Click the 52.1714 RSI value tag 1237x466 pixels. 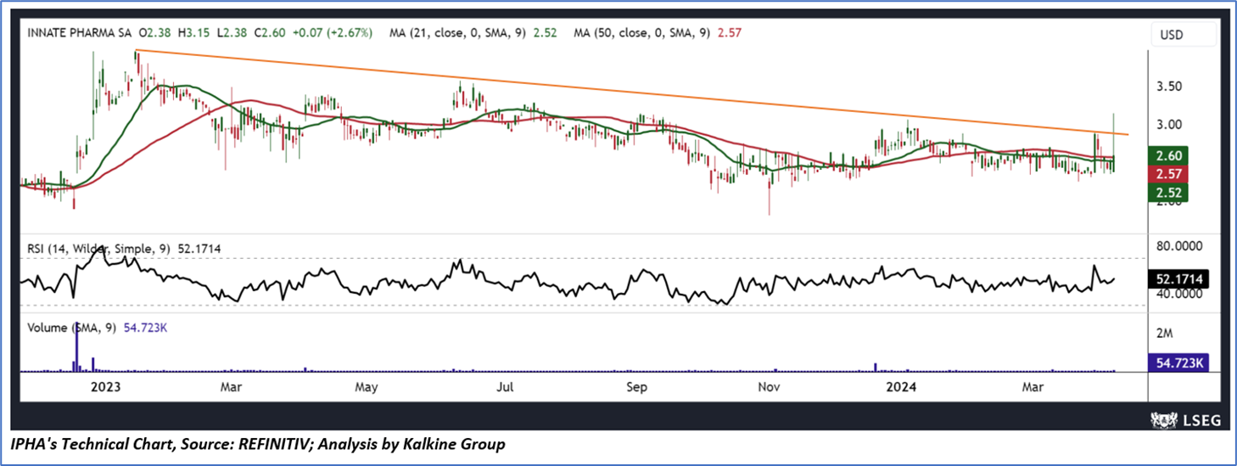click(1178, 278)
